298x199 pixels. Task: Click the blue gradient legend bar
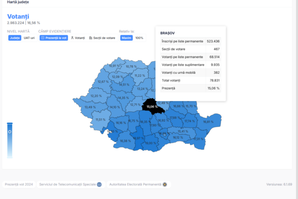coord(10,140)
